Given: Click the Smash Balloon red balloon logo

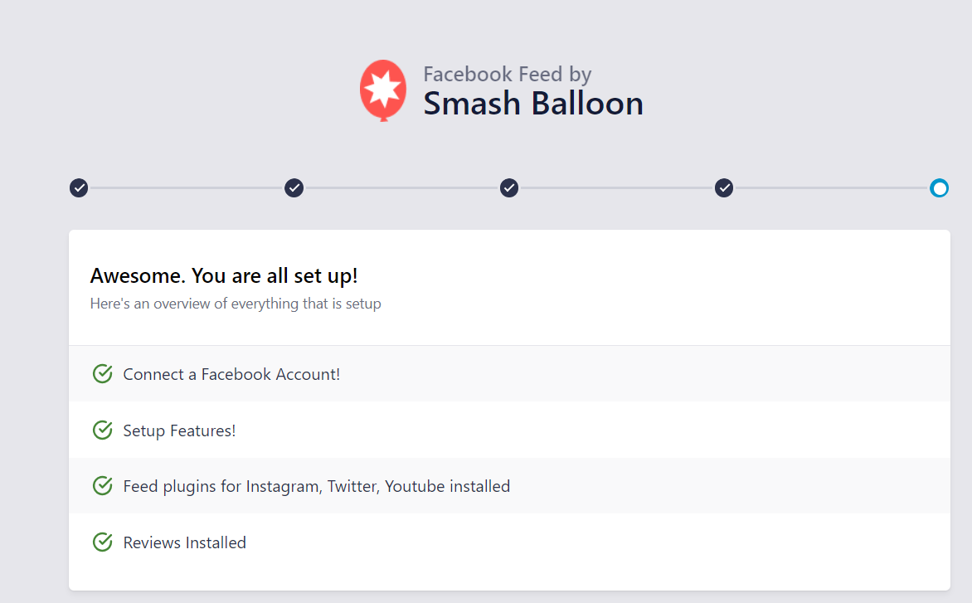Looking at the screenshot, I should (x=383, y=90).
